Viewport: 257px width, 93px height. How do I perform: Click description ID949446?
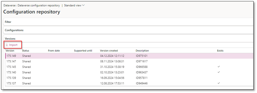(x=142, y=83)
